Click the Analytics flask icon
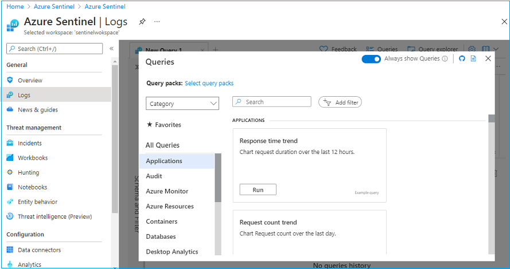The width and height of the screenshot is (510, 269). 10,264
